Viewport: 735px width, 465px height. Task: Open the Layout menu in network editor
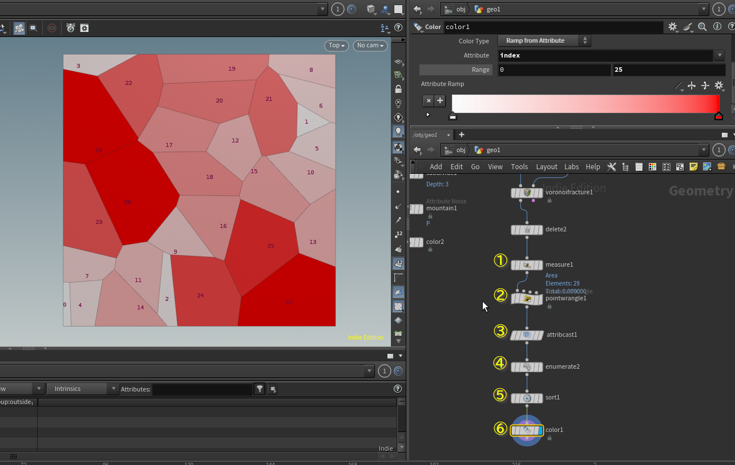[546, 167]
